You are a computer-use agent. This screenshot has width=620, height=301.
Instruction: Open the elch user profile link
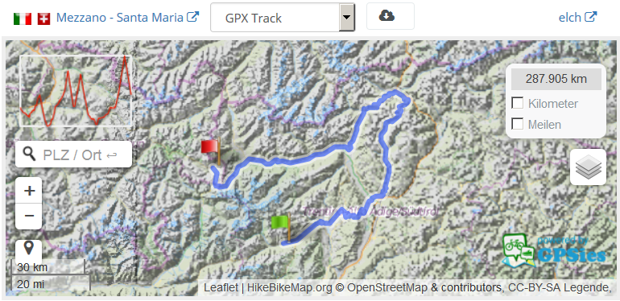(x=577, y=18)
